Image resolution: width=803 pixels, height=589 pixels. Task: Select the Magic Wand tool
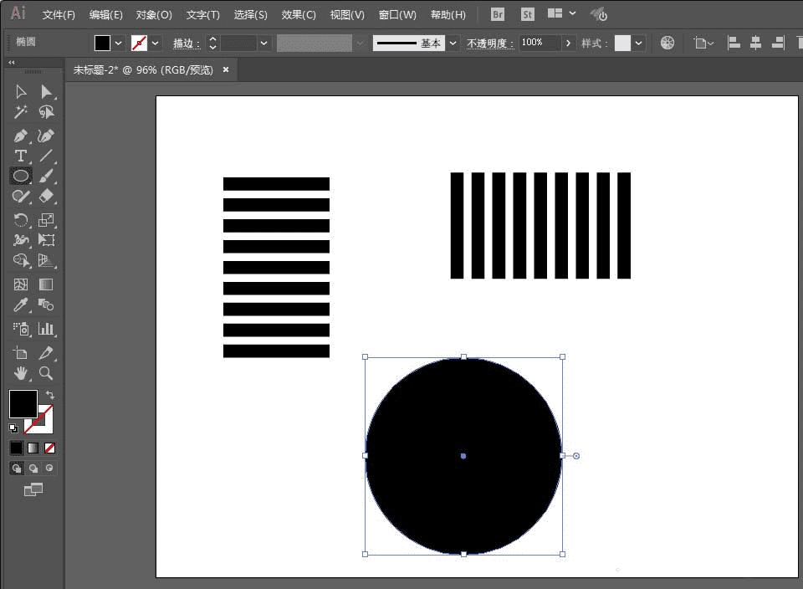point(21,112)
